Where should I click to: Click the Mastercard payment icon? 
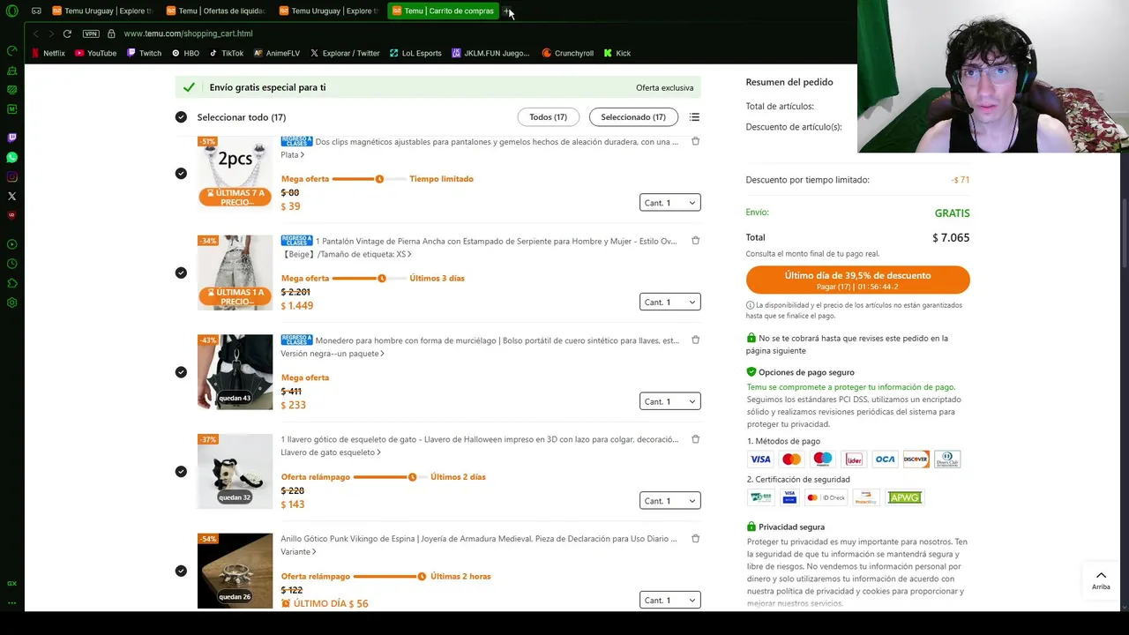pos(791,459)
